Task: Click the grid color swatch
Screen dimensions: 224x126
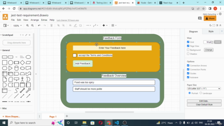Action: coord(218,42)
